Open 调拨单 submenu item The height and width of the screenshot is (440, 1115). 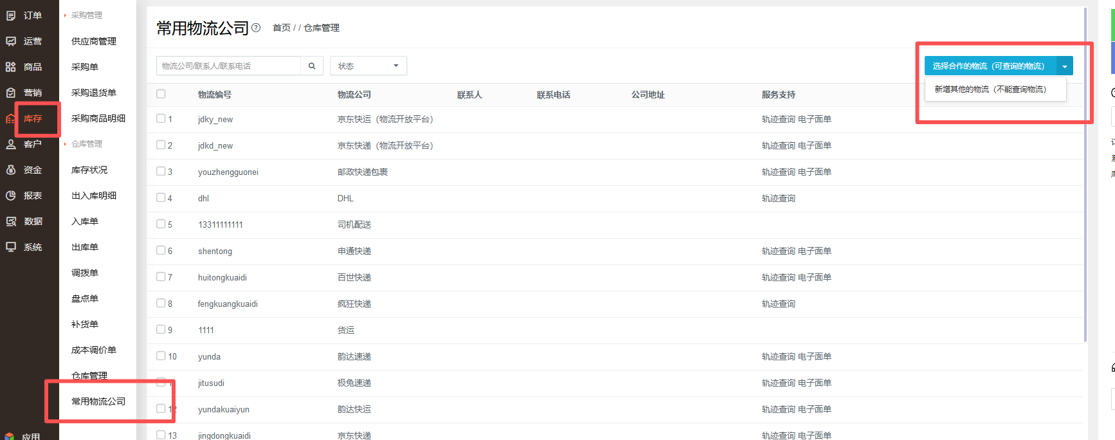[85, 273]
